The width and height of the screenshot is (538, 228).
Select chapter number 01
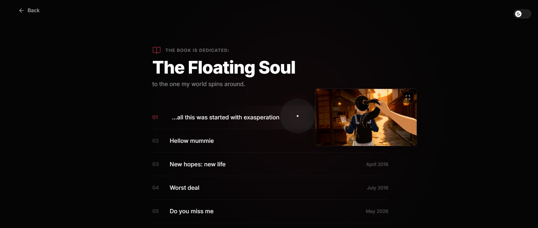(155, 117)
